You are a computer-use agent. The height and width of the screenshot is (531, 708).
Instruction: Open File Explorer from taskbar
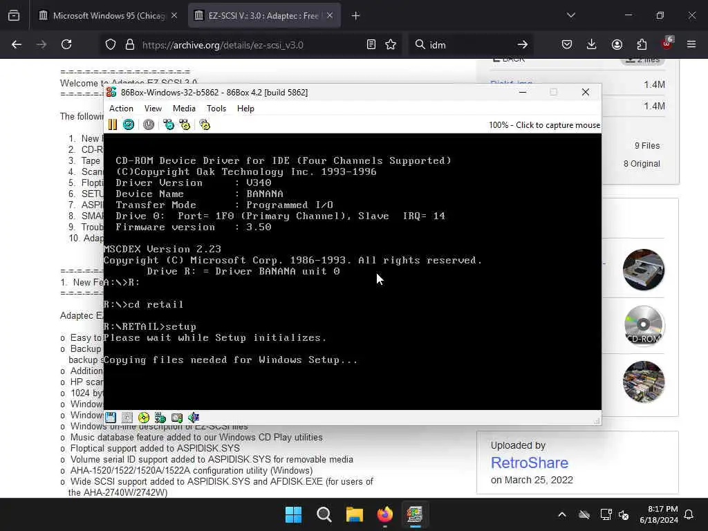click(x=355, y=514)
